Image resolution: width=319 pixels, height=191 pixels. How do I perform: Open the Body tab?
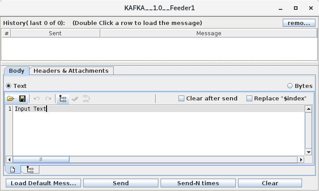pos(17,71)
